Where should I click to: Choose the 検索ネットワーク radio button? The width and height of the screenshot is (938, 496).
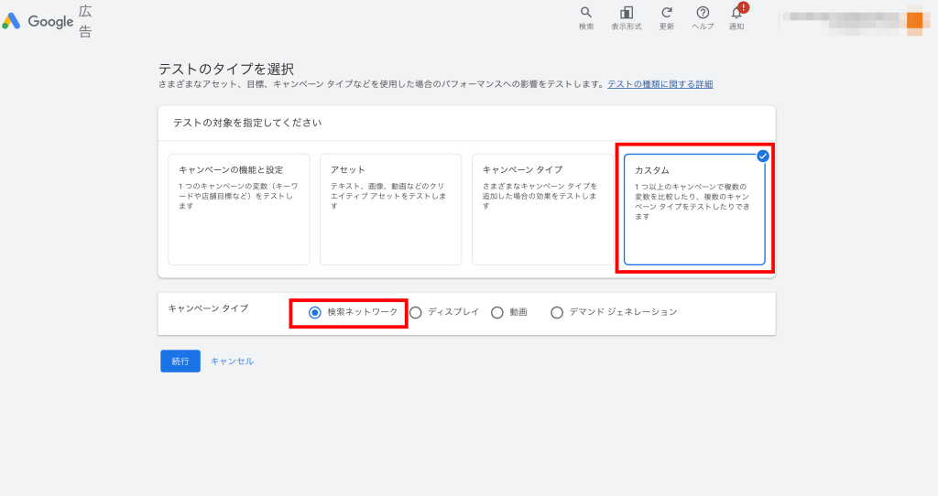tap(315, 313)
